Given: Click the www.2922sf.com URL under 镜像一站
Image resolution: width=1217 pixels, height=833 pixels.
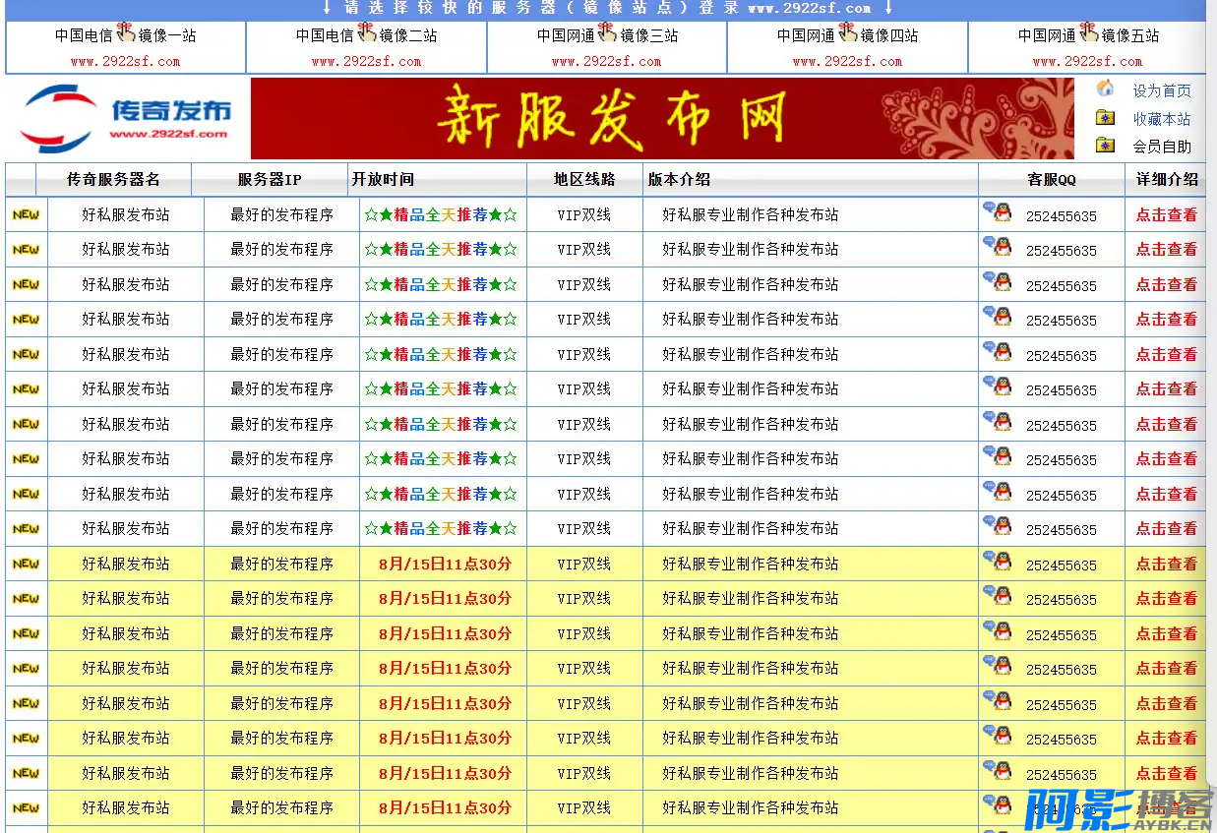Looking at the screenshot, I should click(126, 61).
